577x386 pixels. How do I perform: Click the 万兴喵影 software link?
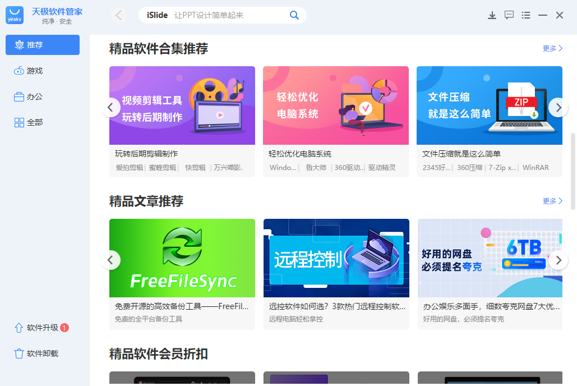[228, 168]
